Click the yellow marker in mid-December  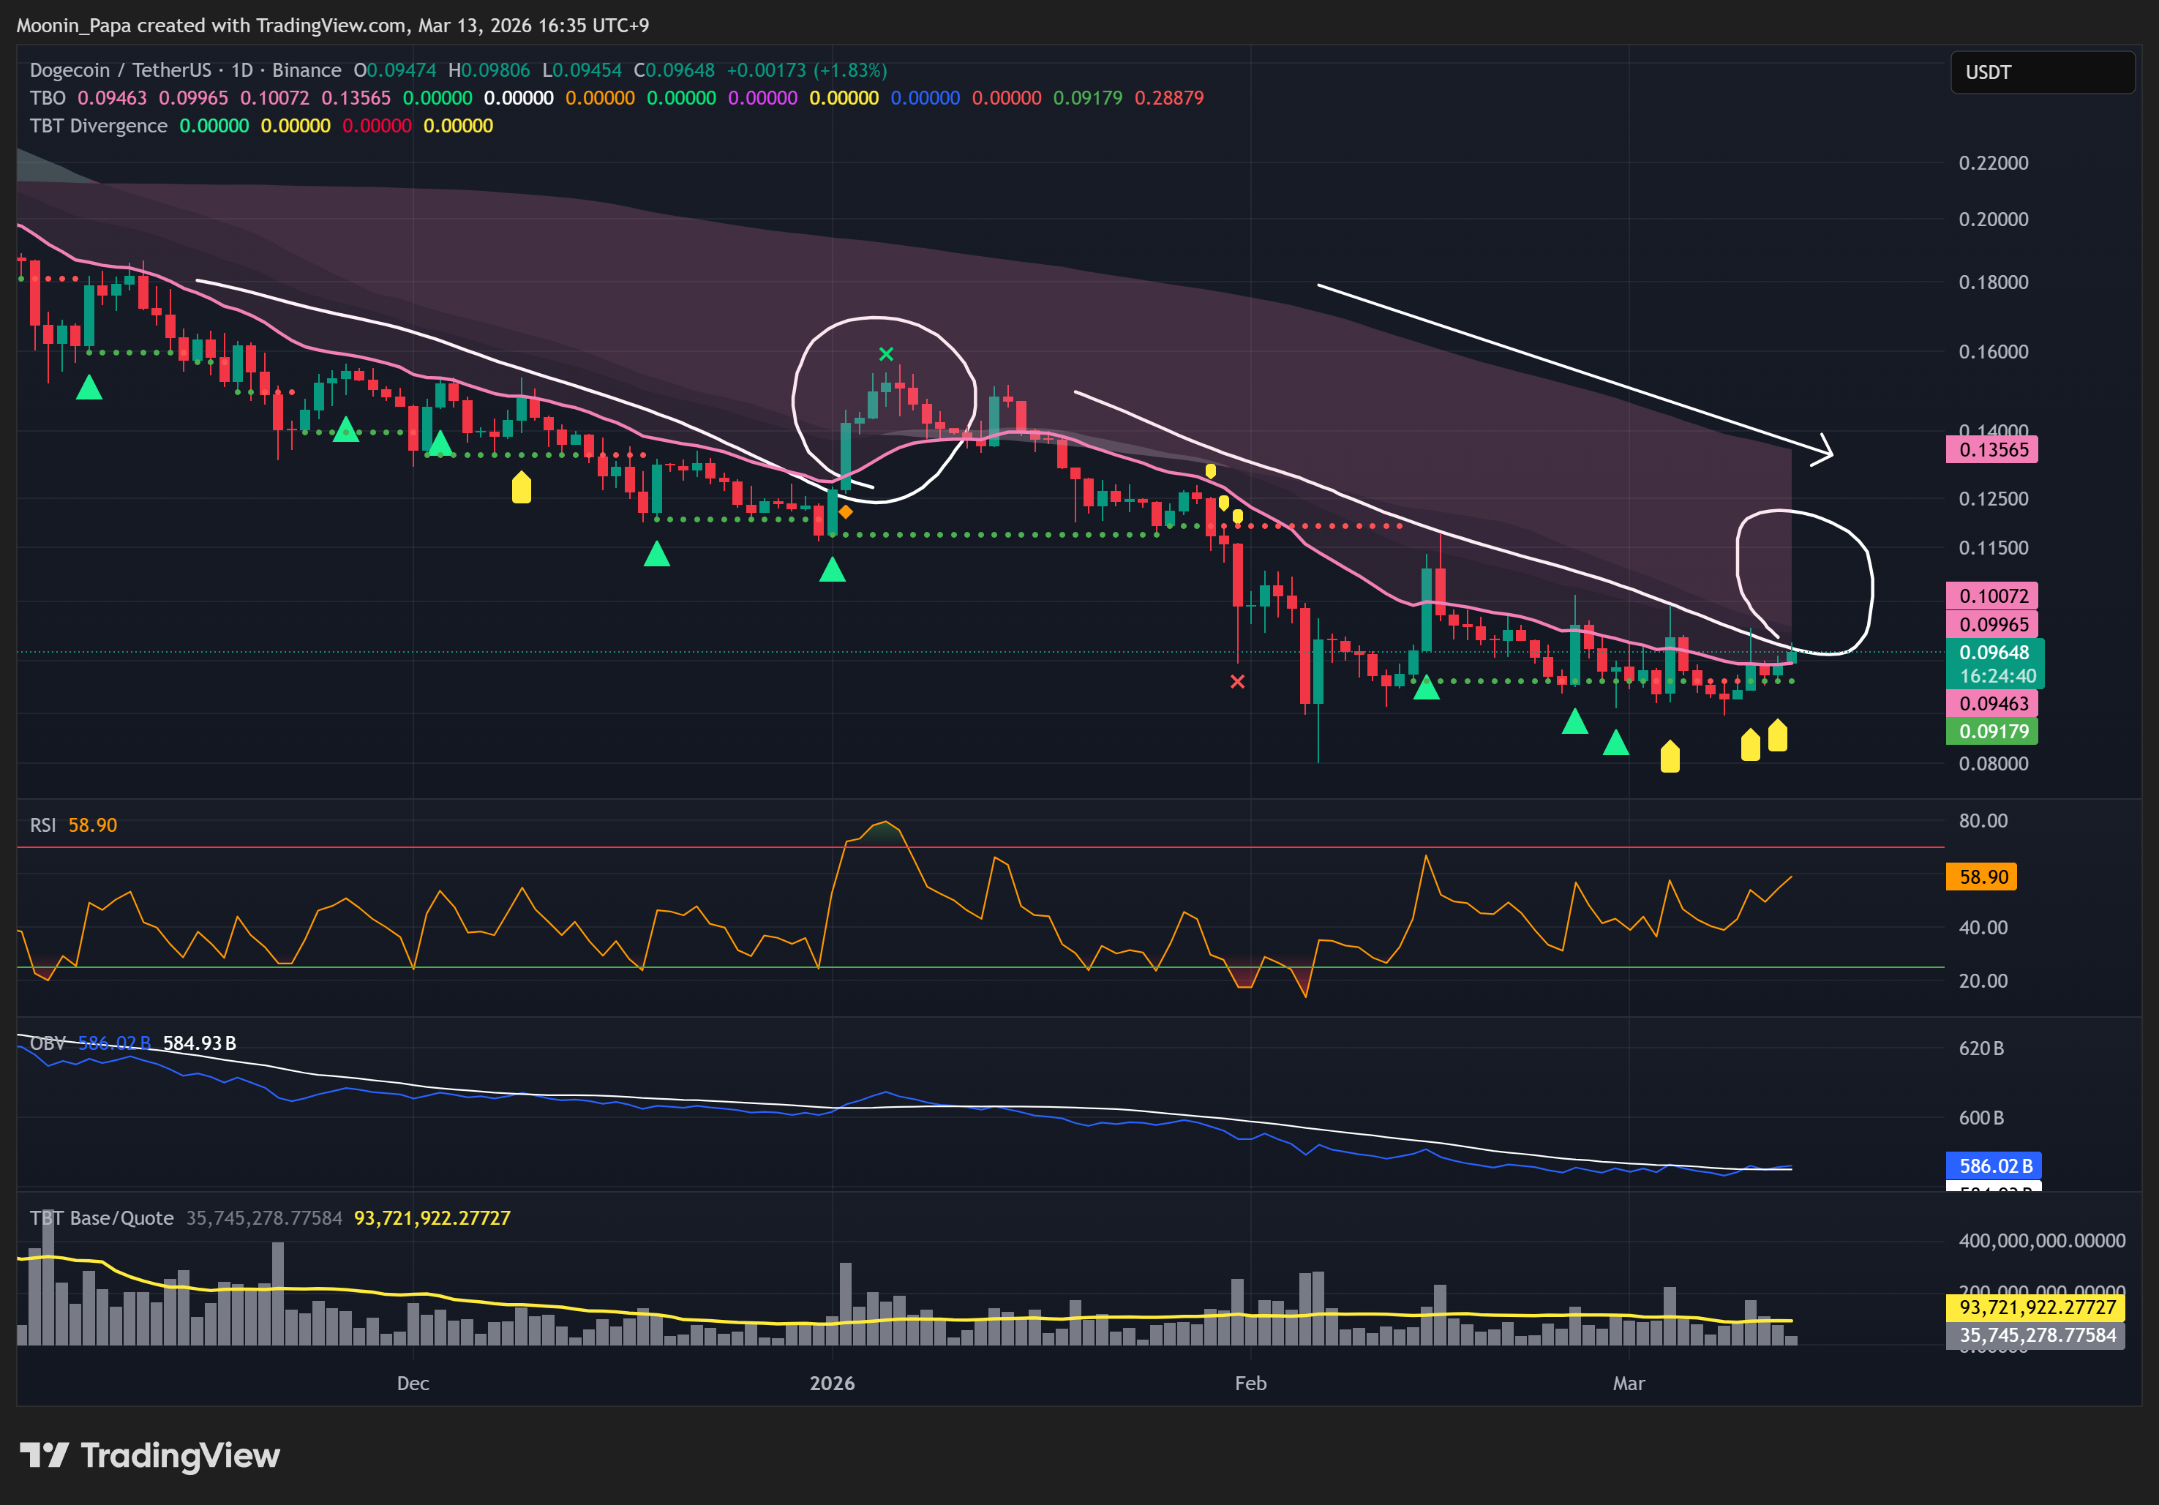pos(521,487)
